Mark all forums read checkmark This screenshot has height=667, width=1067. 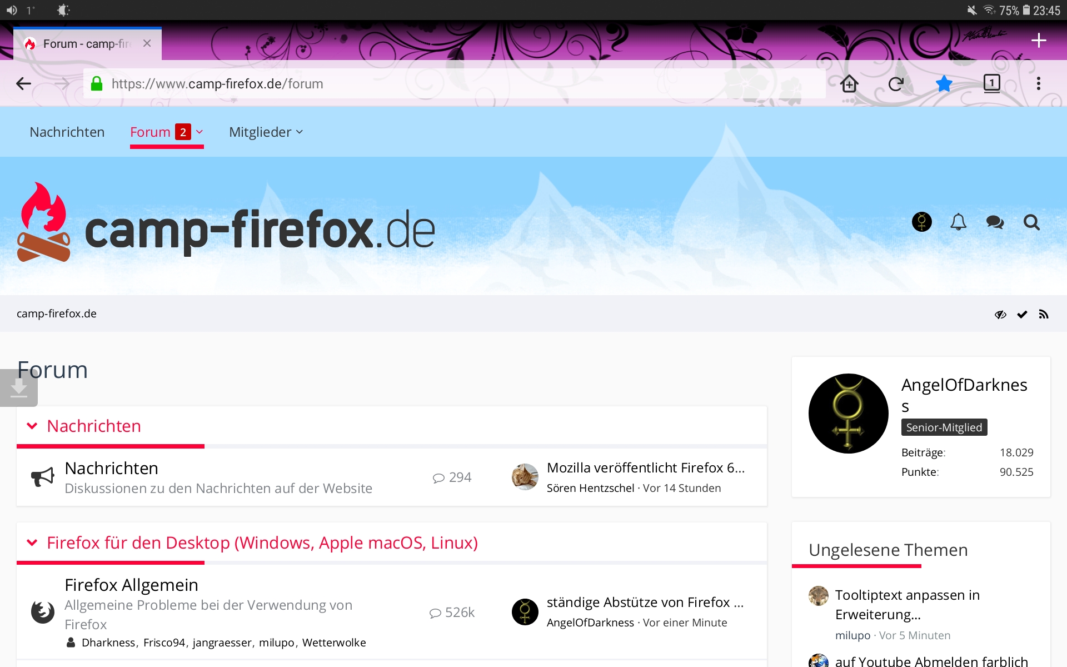pyautogui.click(x=1022, y=315)
